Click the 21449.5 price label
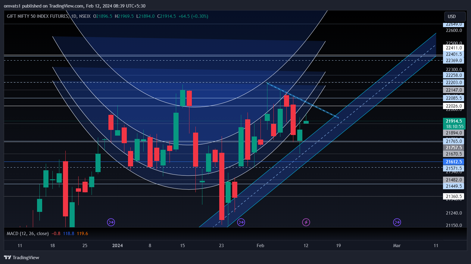This screenshot has height=264, width=471. (454, 186)
